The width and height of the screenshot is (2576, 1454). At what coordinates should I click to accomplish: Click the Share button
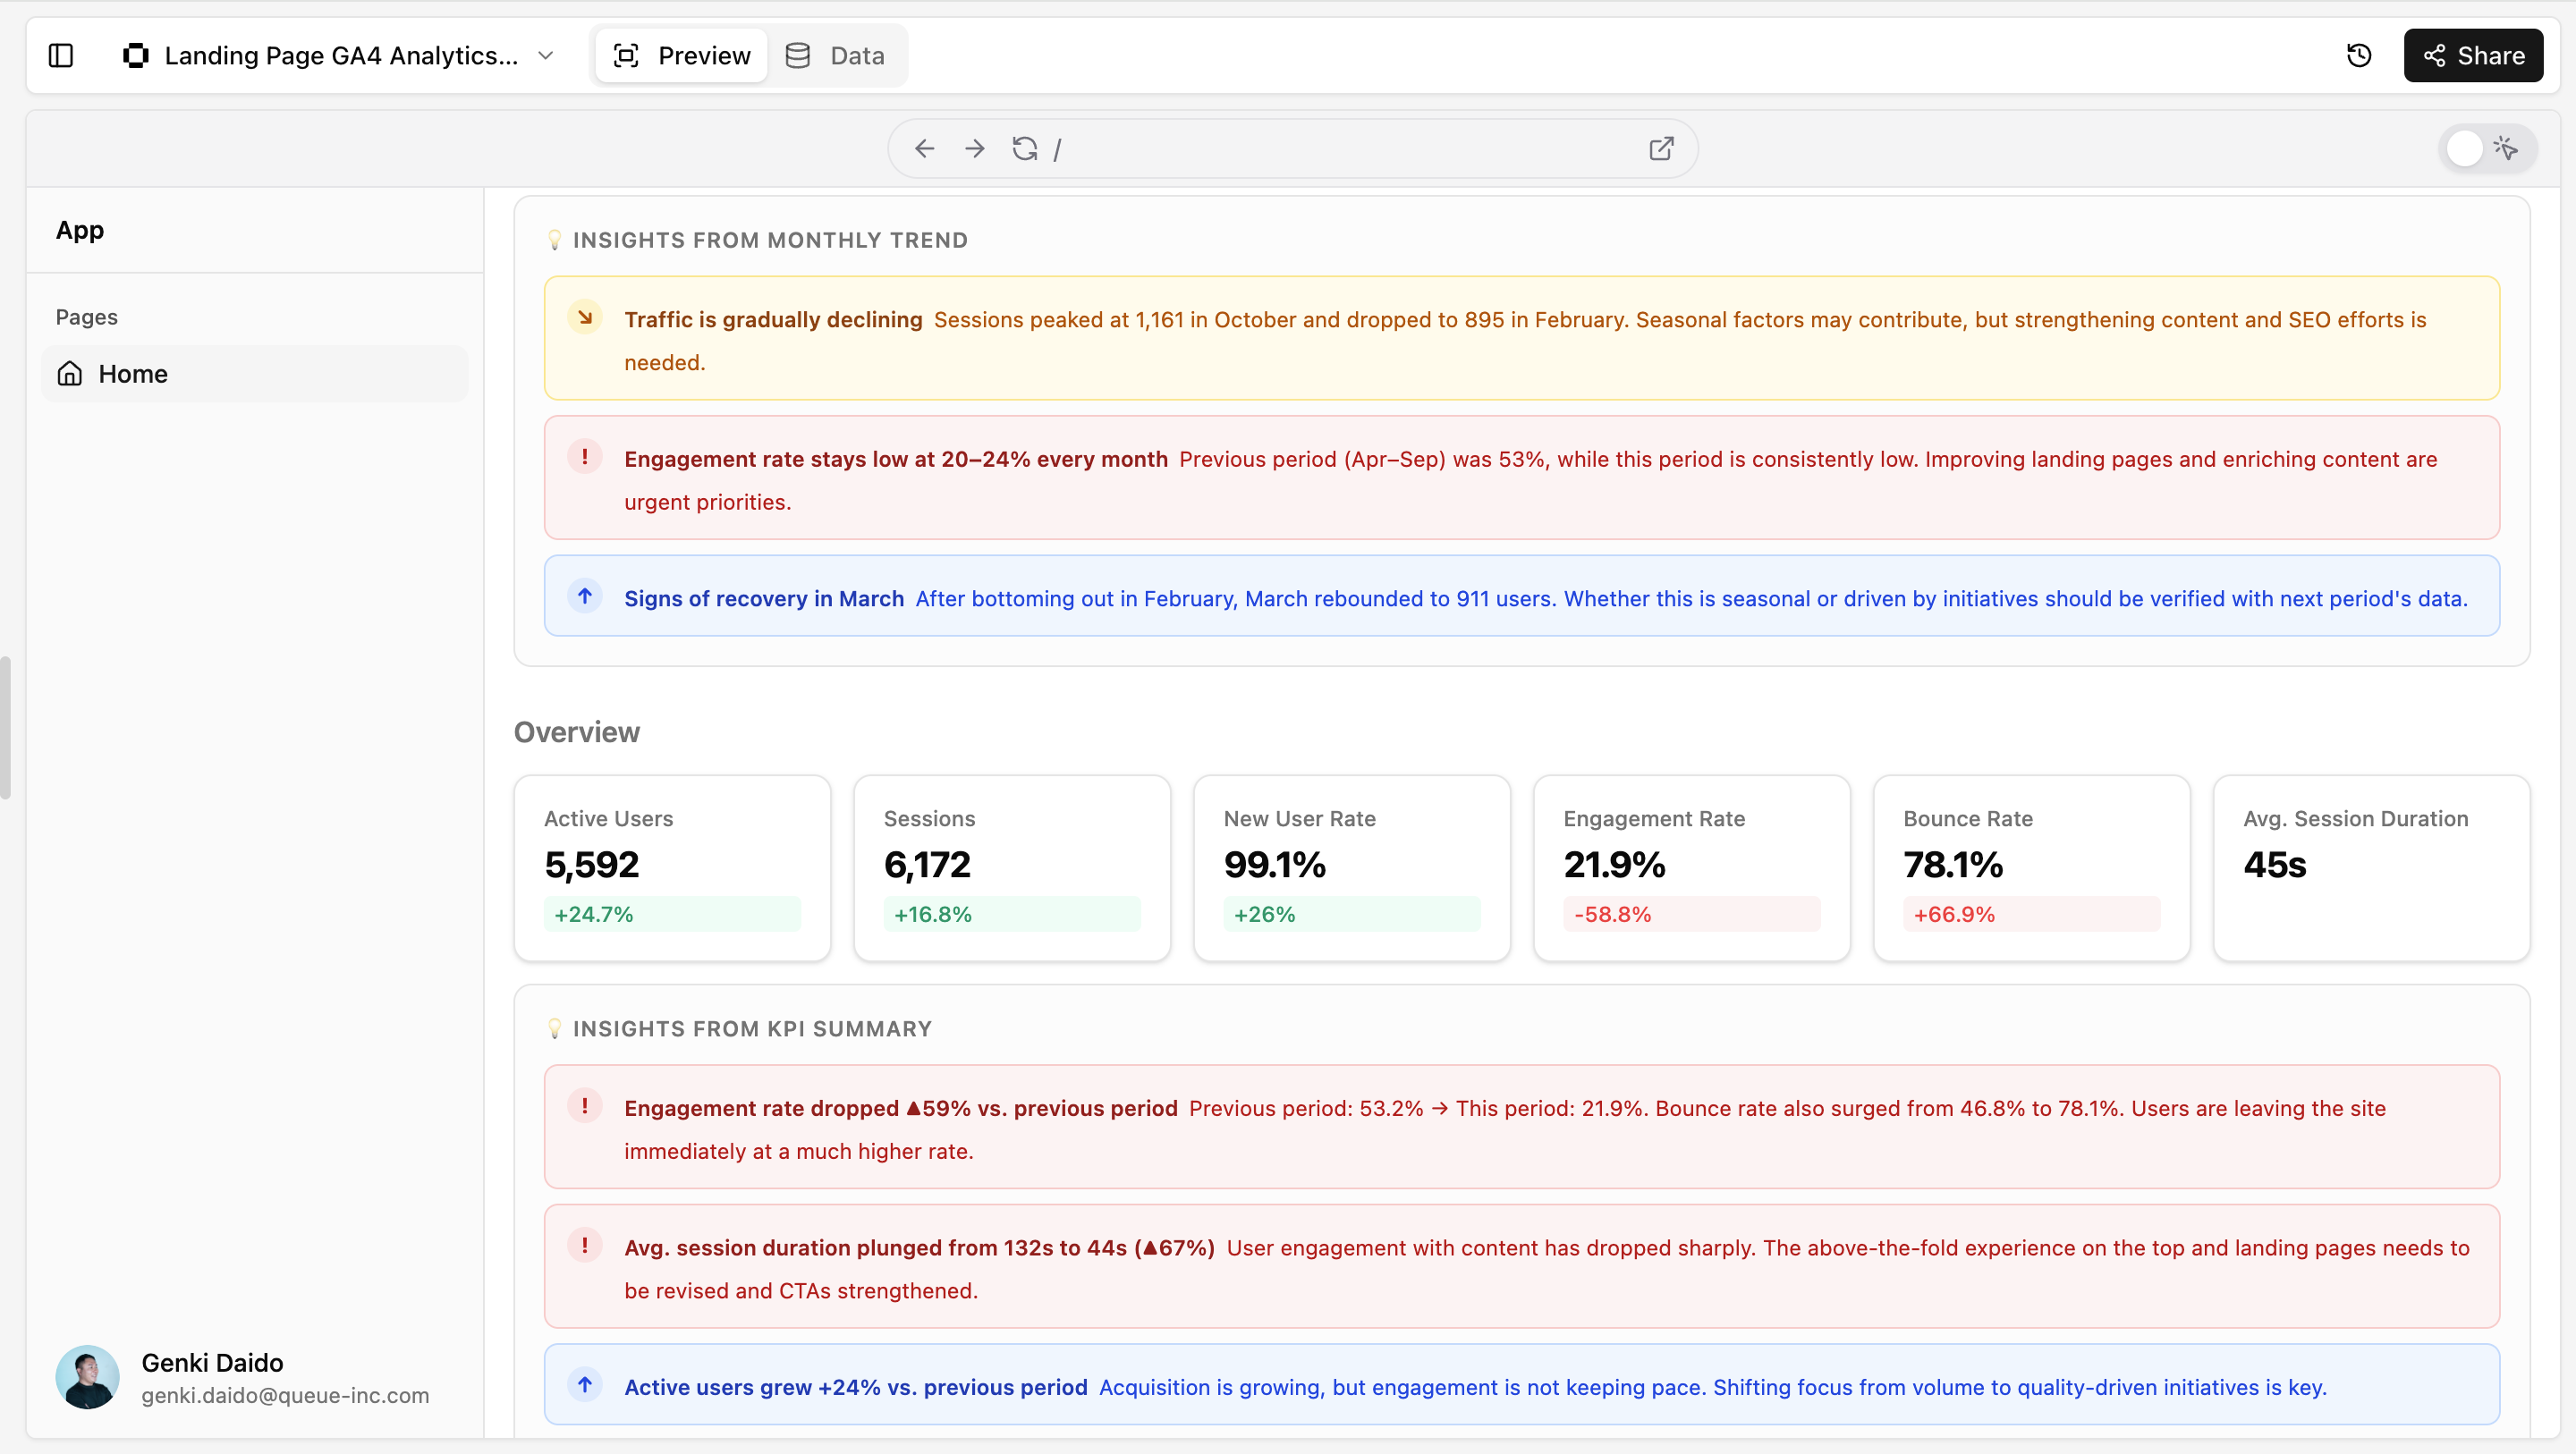[x=2472, y=55]
